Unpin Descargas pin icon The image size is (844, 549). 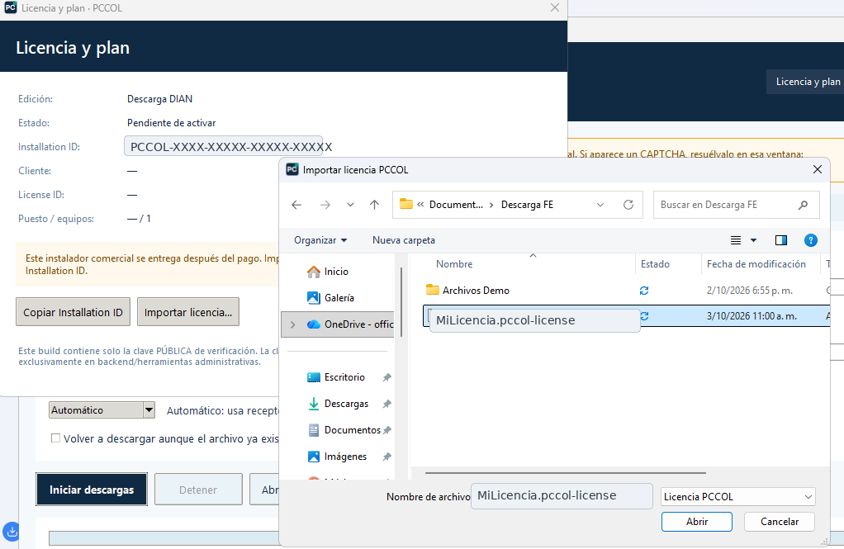coord(386,404)
